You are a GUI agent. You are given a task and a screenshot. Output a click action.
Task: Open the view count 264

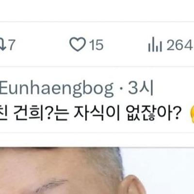(180, 45)
